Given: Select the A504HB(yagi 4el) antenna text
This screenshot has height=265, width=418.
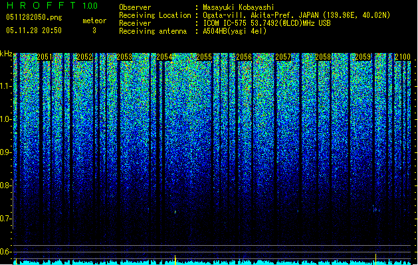Looking at the screenshot, I should point(235,31).
